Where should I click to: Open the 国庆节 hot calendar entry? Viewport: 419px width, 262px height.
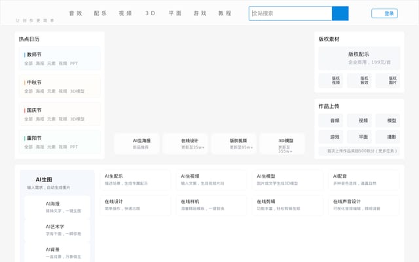coord(34,110)
